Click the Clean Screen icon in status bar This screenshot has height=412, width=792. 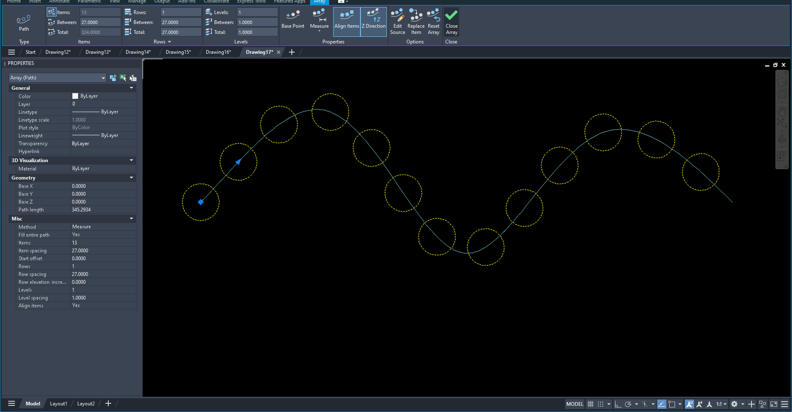pyautogui.click(x=774, y=404)
